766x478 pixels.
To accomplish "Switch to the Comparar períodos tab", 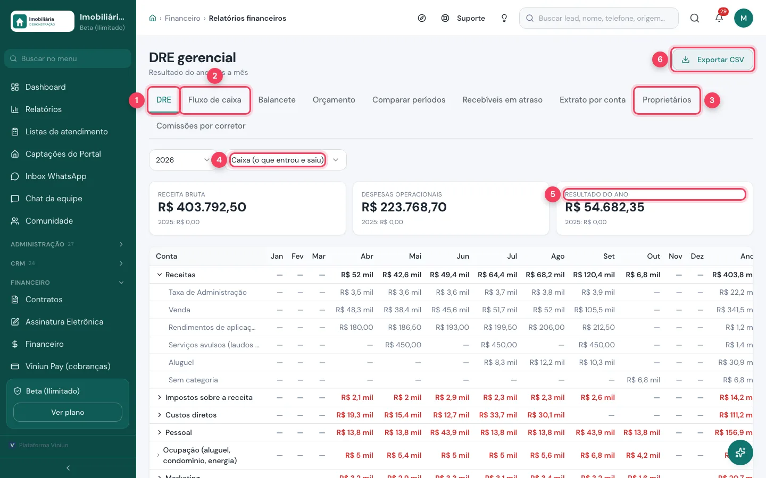I will click(409, 100).
